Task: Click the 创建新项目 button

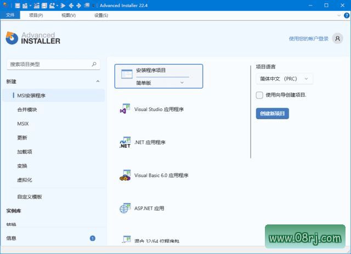Action: click(272, 113)
